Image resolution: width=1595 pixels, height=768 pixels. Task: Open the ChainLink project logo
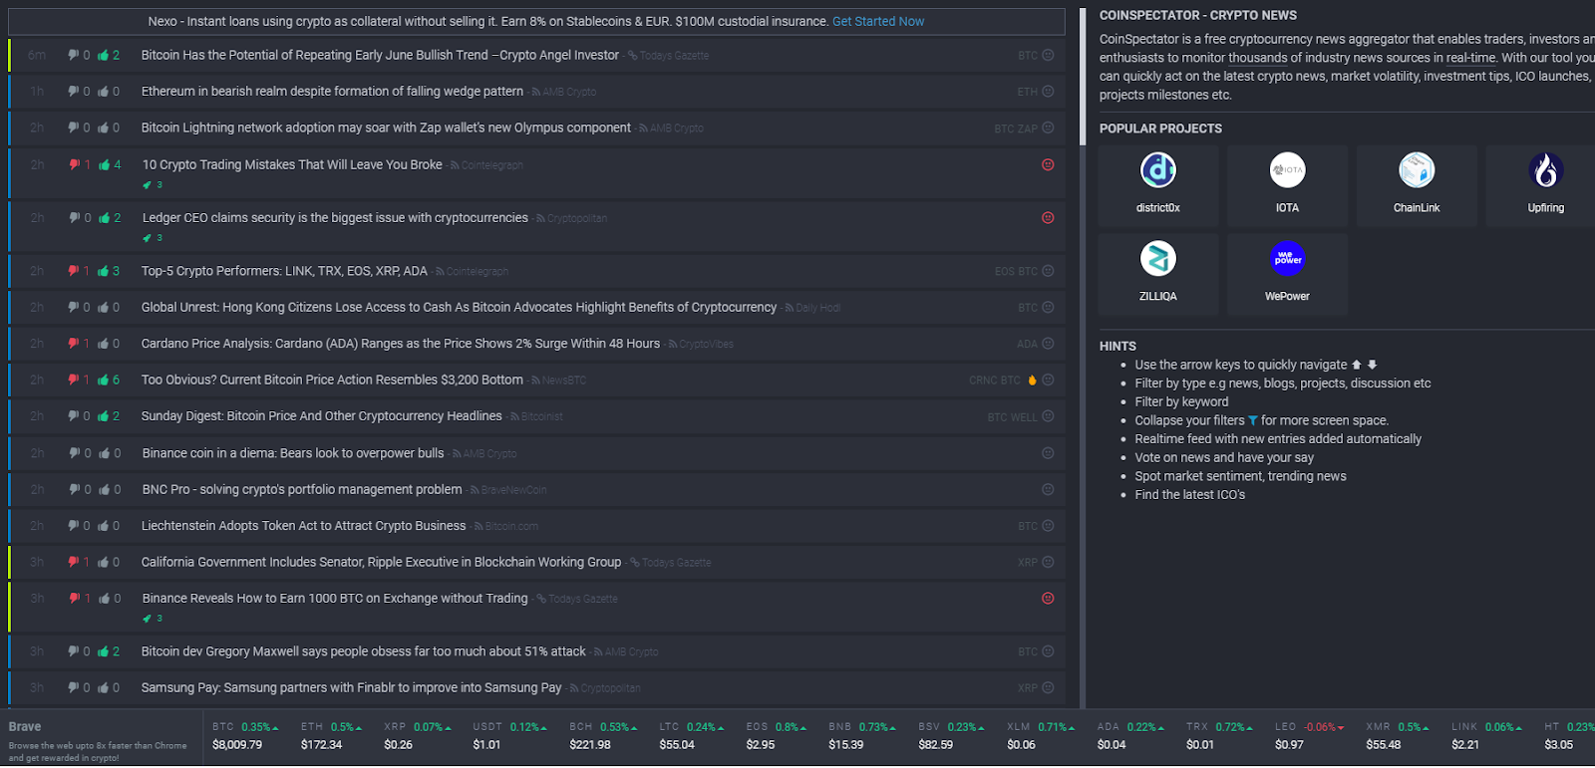[x=1417, y=170]
